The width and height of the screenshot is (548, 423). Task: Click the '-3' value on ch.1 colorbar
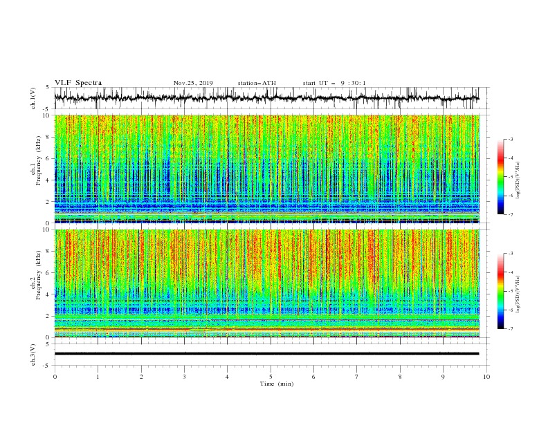pyautogui.click(x=511, y=139)
